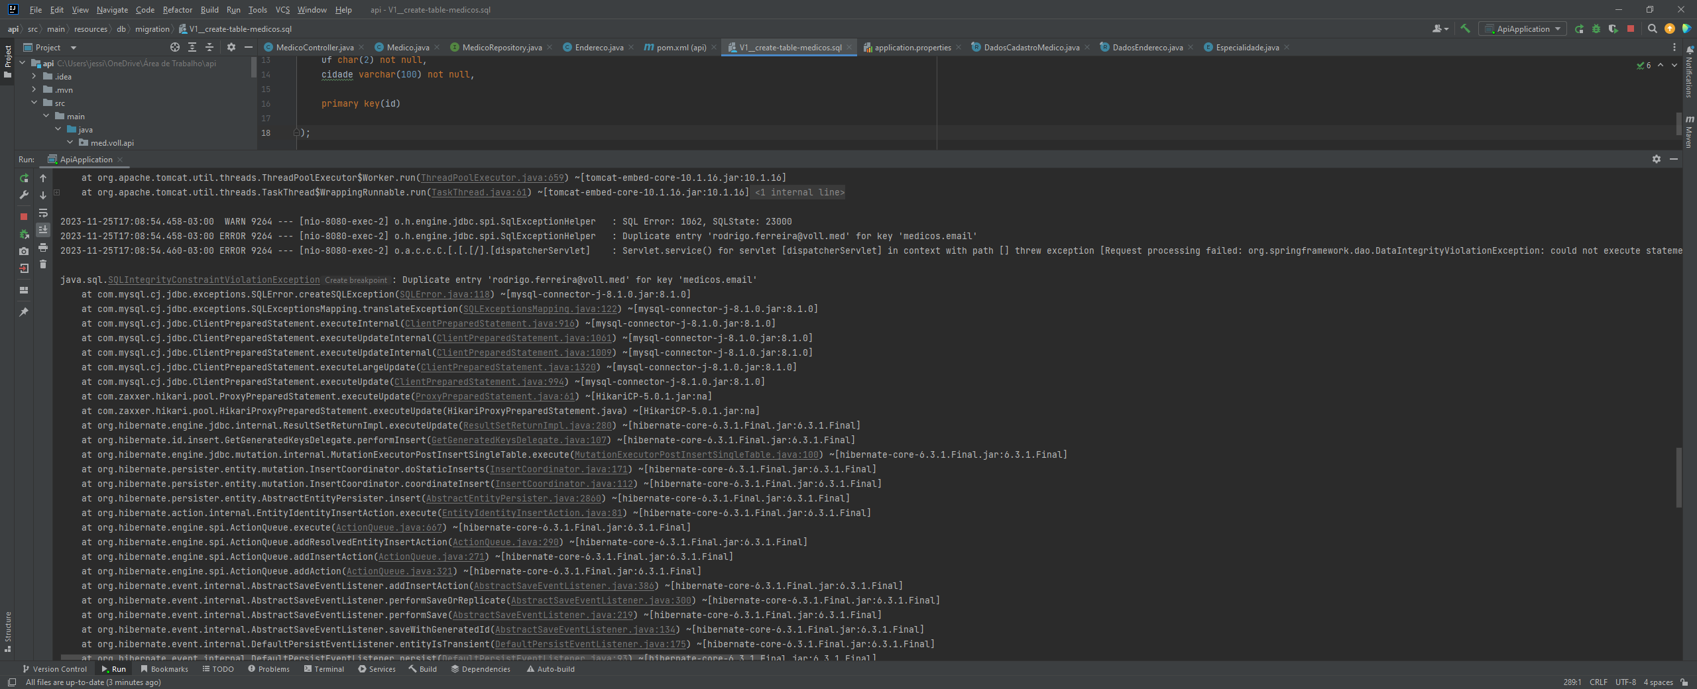This screenshot has width=1697, height=689.
Task: Switch to Especialidade.java tab
Action: pyautogui.click(x=1247, y=48)
